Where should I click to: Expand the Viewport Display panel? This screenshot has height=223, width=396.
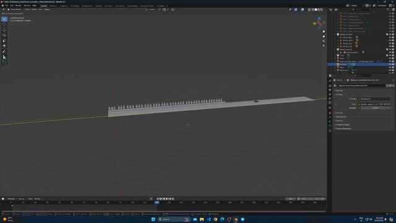tap(342, 125)
